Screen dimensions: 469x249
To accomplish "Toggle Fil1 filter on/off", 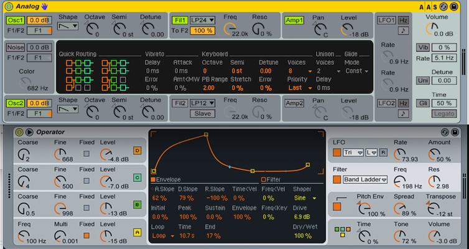I will click(180, 20).
